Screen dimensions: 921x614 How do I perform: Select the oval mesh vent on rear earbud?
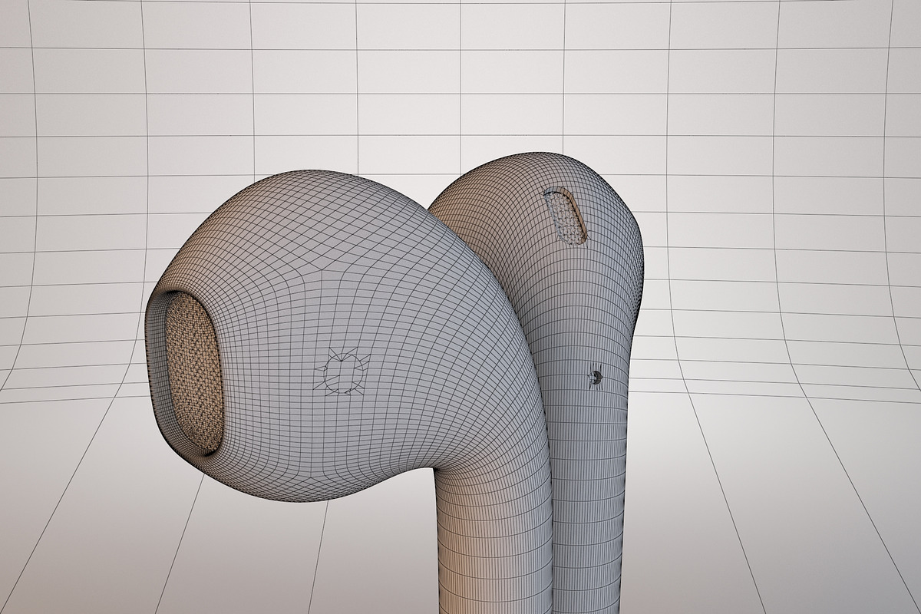(x=566, y=216)
